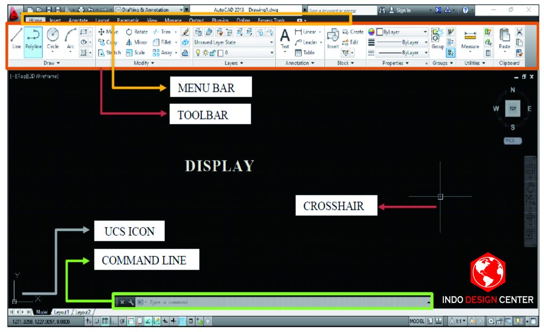Click the Move tool
The image size is (544, 332).
coord(108,32)
